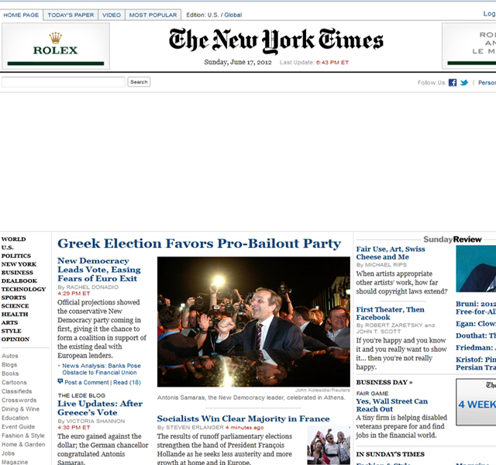This screenshot has width=496, height=465.
Task: Click The New York Times masthead logo
Action: [x=276, y=41]
